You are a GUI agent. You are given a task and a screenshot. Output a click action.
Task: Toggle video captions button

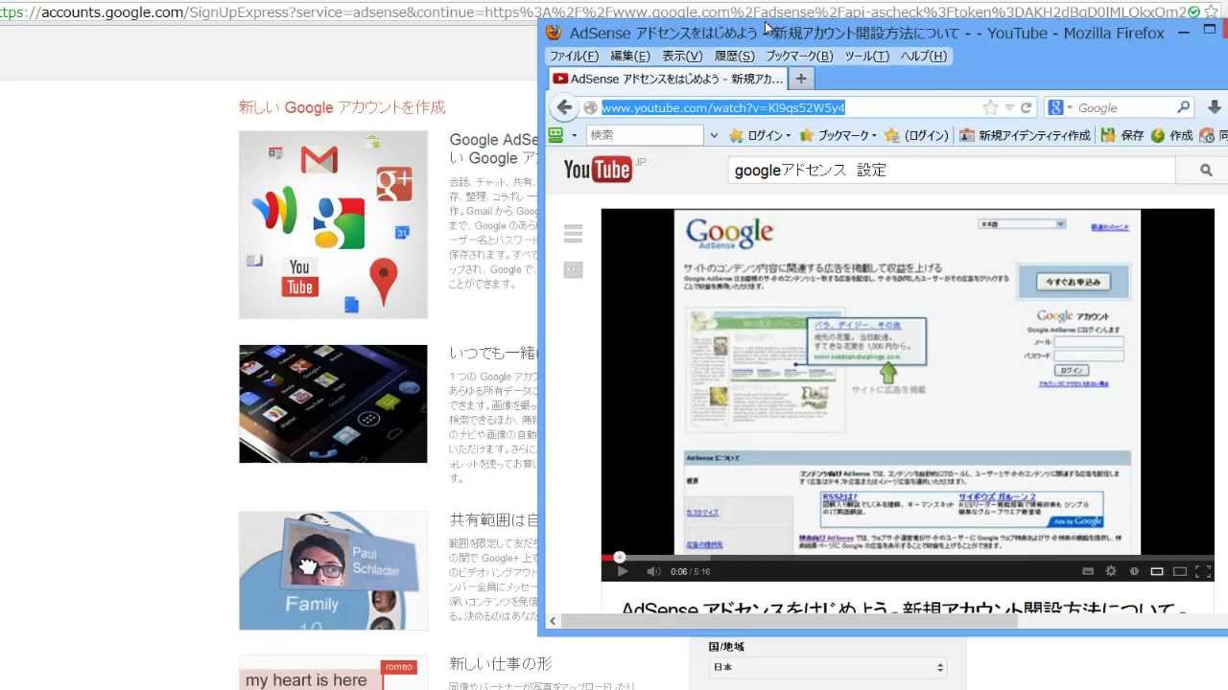1088,571
